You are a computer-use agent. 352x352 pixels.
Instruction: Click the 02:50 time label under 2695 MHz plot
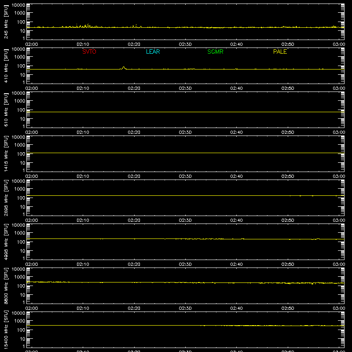coord(288,220)
